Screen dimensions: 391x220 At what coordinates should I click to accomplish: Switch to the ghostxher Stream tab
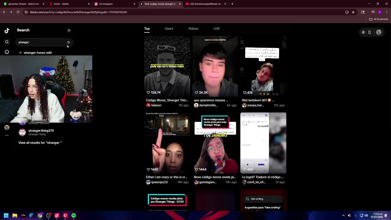[24, 4]
